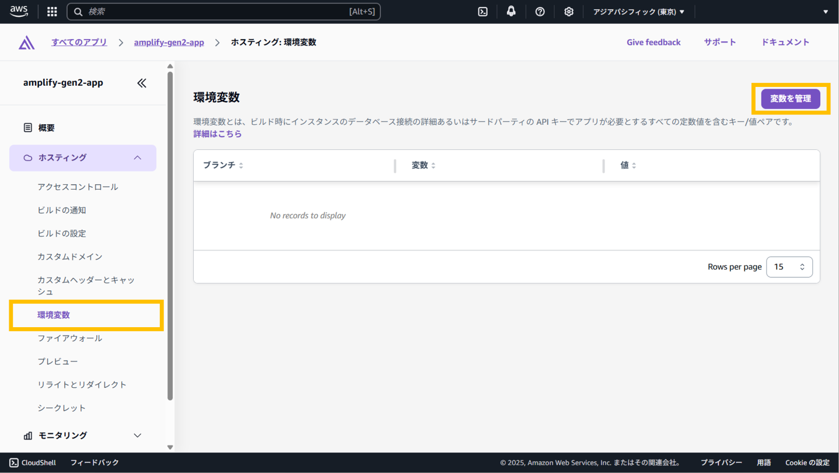This screenshot has width=839, height=473.
Task: Collapse the ホスティング section chevron
Action: [138, 157]
